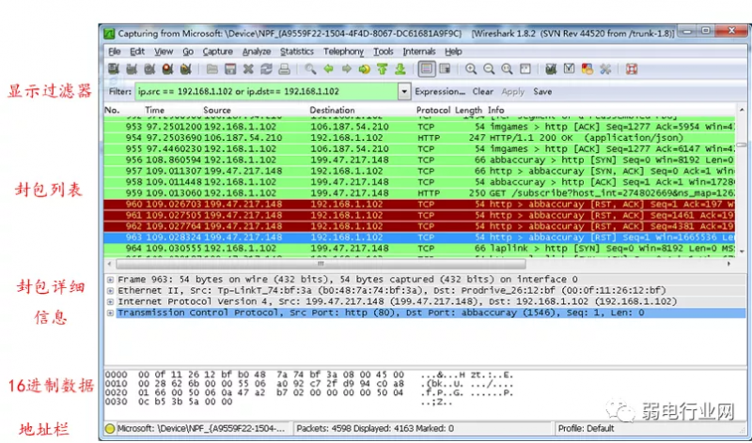Viewport: 752px width, 443px height.
Task: Click the Find packet magnifier icon
Action: point(310,69)
